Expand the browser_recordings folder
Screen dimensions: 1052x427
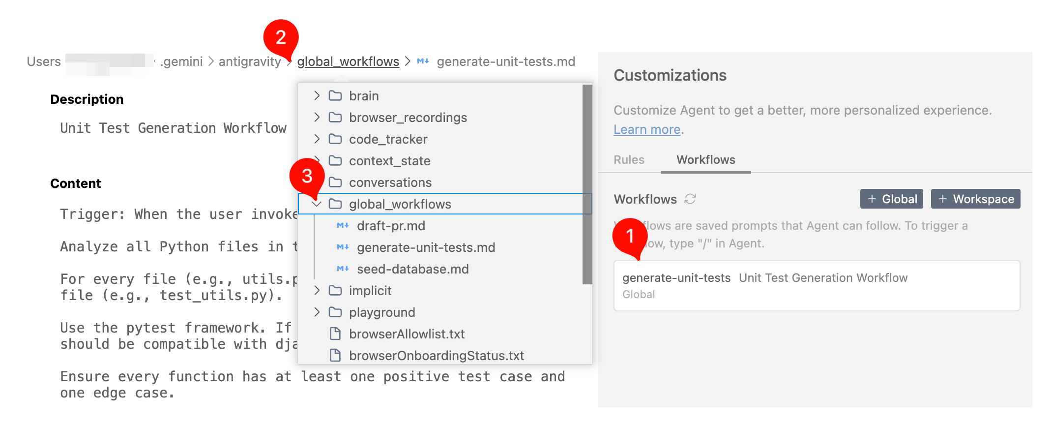coord(317,118)
